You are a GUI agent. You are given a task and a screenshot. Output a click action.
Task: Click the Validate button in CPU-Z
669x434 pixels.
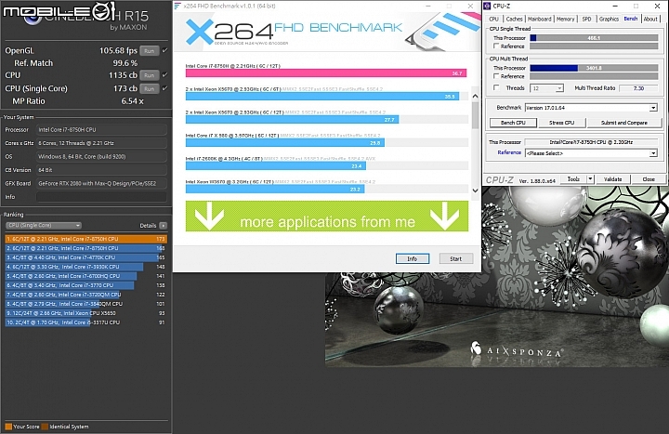[612, 179]
